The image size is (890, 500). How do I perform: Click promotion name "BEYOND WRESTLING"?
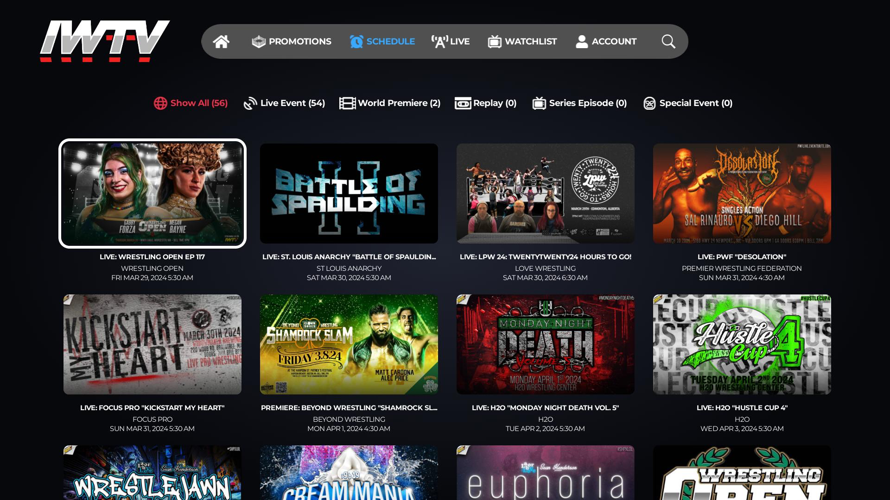point(349,419)
